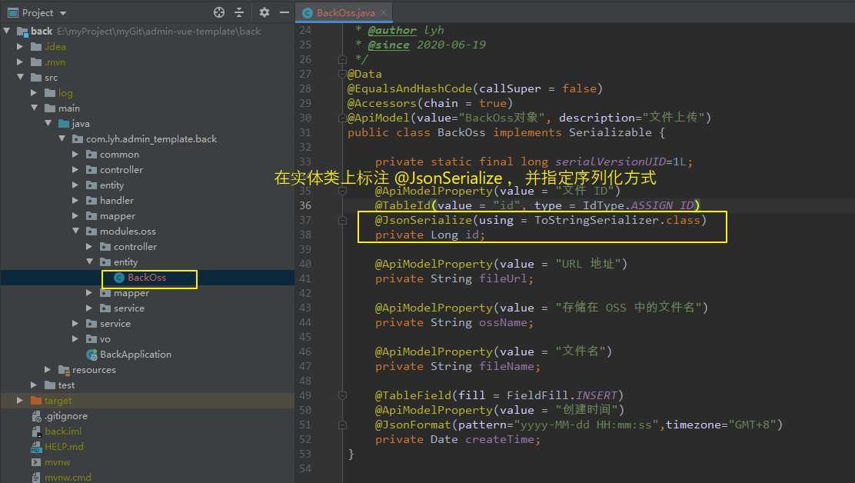The height and width of the screenshot is (483, 855).
Task: Select the top-level entity package
Action: coord(111,185)
